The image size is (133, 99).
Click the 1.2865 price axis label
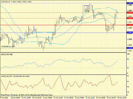tap(130, 39)
